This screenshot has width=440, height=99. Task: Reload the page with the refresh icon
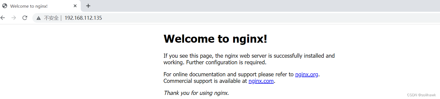coord(25,18)
